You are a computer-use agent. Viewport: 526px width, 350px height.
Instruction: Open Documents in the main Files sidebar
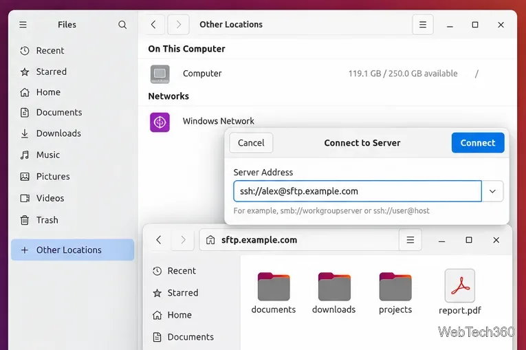tap(72, 112)
